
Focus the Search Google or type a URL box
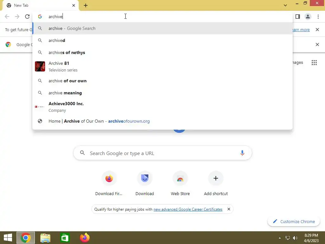pos(163,153)
